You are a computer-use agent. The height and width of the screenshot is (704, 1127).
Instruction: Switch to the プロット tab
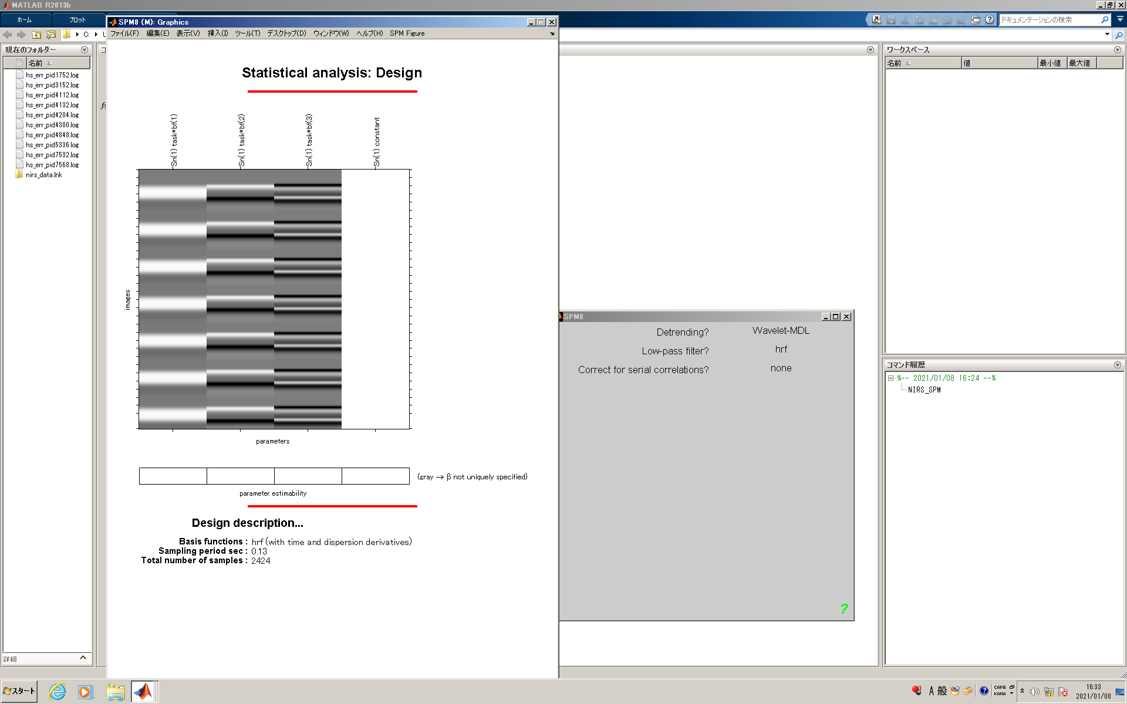click(x=77, y=20)
